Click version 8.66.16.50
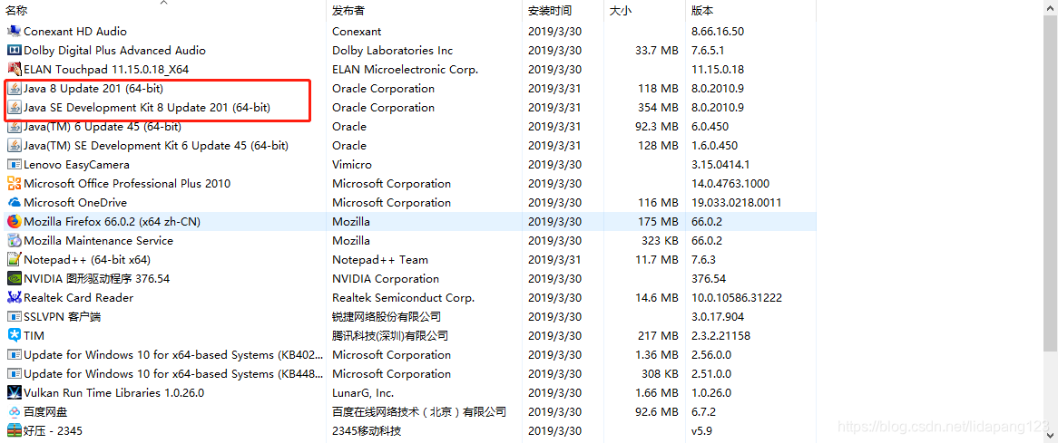This screenshot has height=443, width=1058. 717,31
